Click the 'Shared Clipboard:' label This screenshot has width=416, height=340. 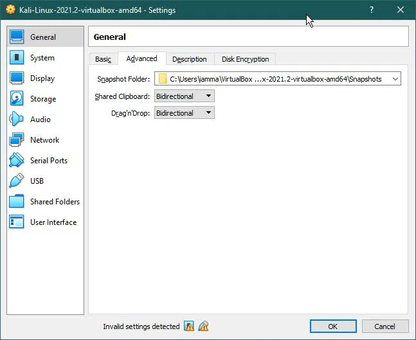point(122,96)
